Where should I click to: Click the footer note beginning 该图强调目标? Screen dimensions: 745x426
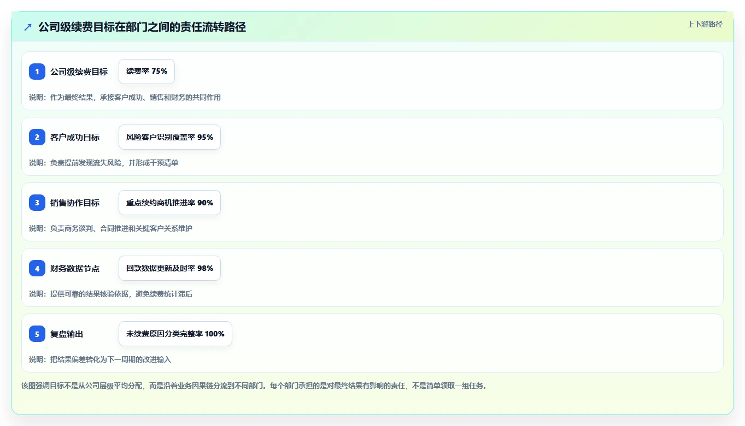coord(254,386)
